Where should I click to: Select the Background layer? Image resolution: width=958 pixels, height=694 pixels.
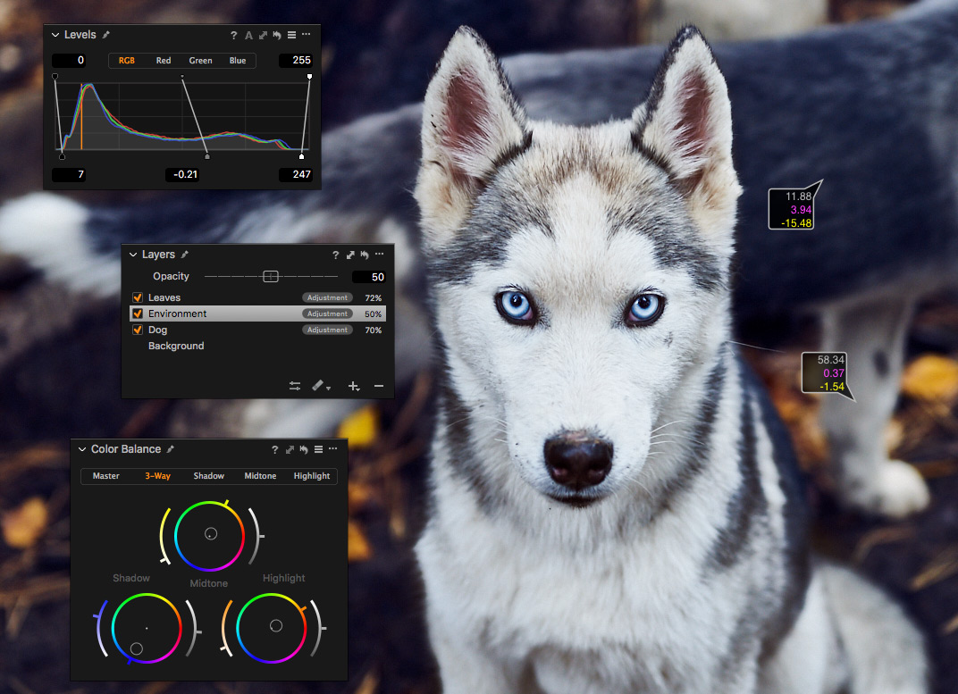[x=176, y=346]
